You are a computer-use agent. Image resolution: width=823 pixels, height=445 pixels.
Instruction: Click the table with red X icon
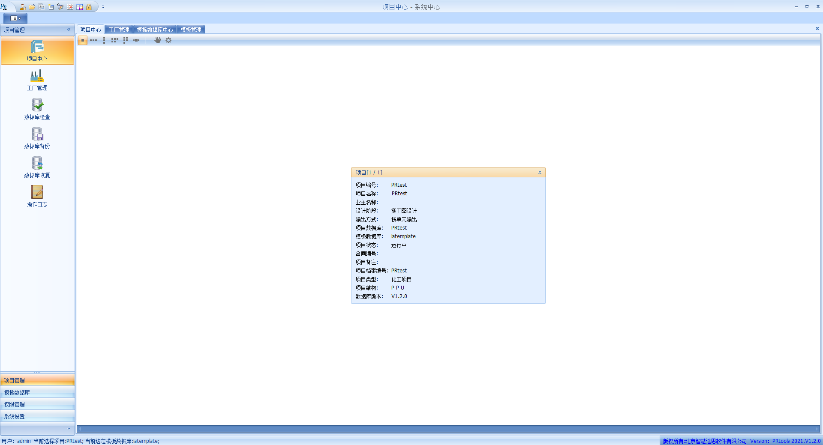(70, 7)
